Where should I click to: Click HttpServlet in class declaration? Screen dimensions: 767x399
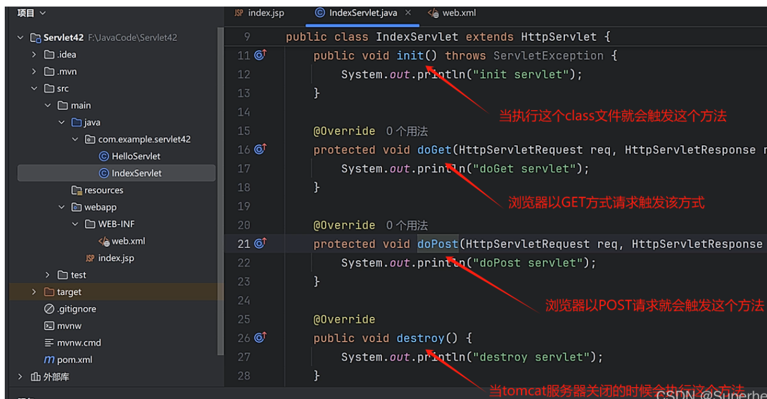[x=559, y=37]
